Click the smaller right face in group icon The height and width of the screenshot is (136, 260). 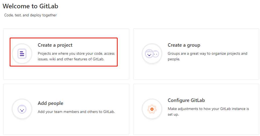pos(156,54)
